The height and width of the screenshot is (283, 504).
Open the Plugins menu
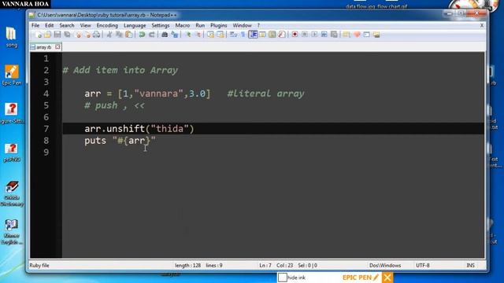(219, 25)
